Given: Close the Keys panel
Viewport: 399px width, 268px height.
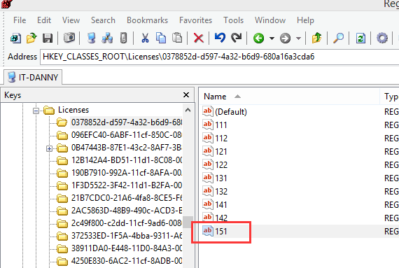Looking at the screenshot, I should (186, 95).
